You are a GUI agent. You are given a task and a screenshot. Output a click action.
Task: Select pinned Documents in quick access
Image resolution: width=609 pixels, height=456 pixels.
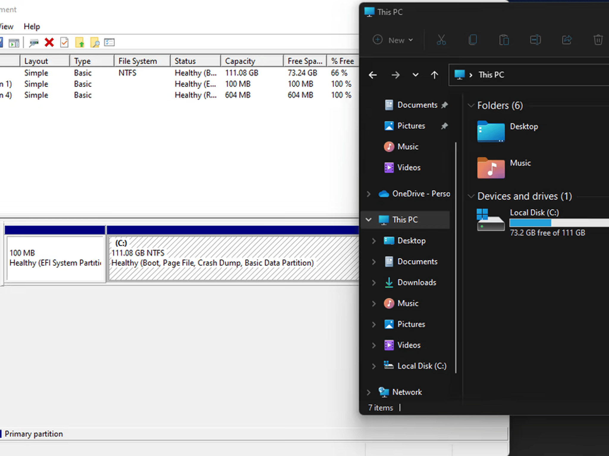click(x=417, y=105)
